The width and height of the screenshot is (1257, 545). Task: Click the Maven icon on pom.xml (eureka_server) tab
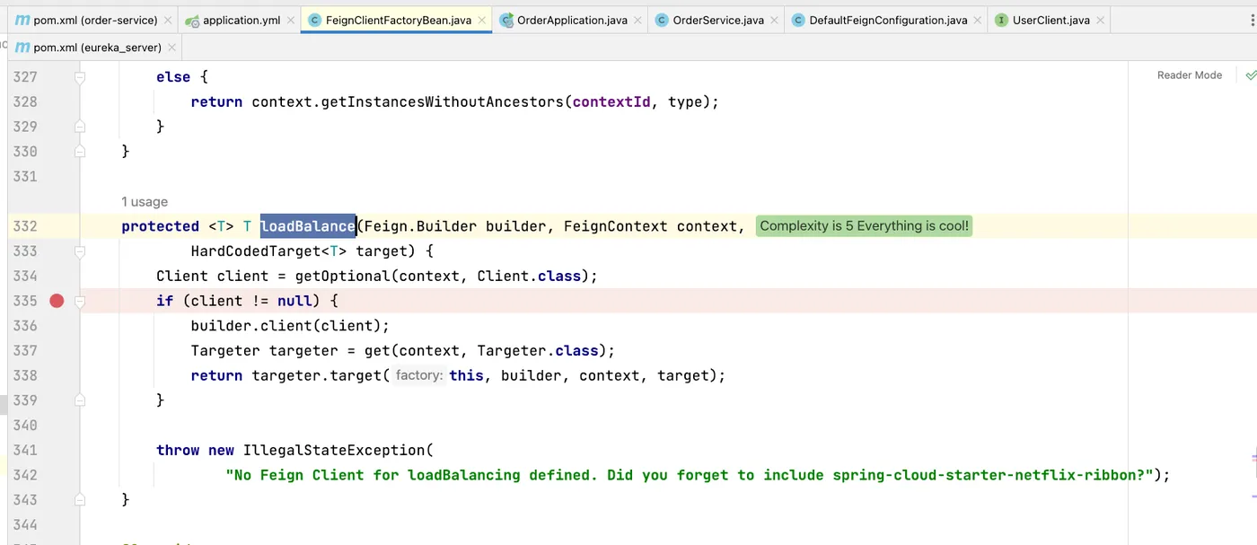[x=22, y=48]
